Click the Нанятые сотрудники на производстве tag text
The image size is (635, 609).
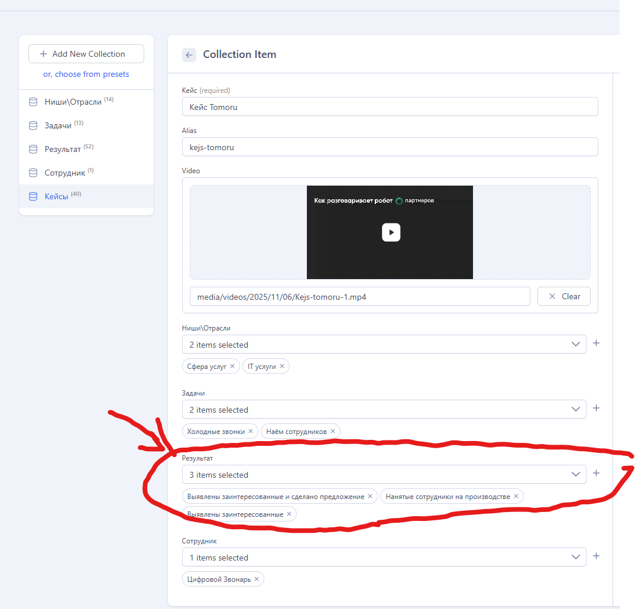tap(448, 497)
